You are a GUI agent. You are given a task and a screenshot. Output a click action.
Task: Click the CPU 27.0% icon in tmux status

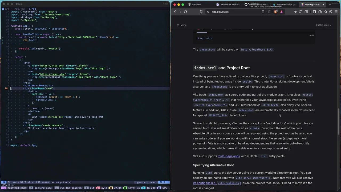(111, 188)
